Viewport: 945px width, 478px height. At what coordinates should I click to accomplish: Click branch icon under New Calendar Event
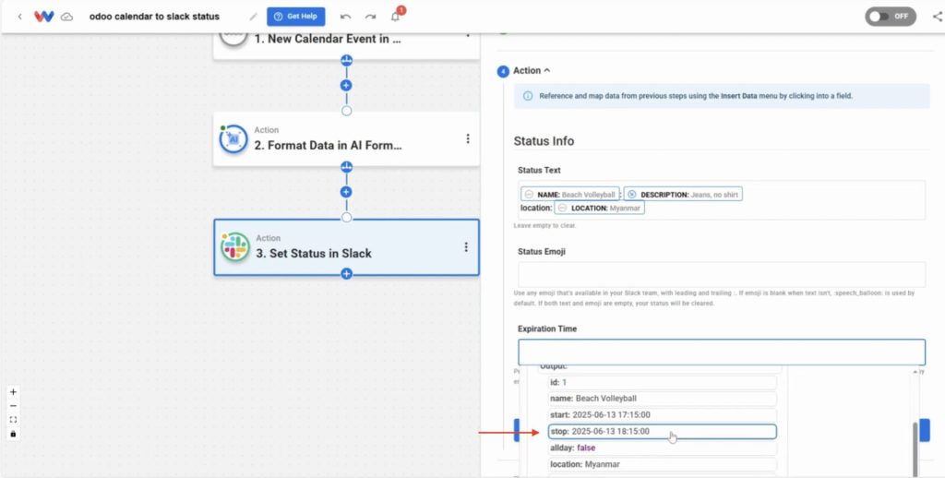pyautogui.click(x=347, y=60)
